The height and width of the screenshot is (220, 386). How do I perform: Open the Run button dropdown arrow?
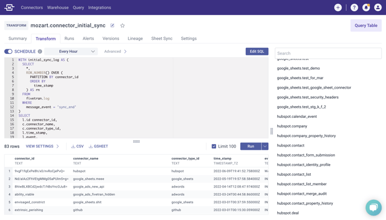tap(265, 146)
